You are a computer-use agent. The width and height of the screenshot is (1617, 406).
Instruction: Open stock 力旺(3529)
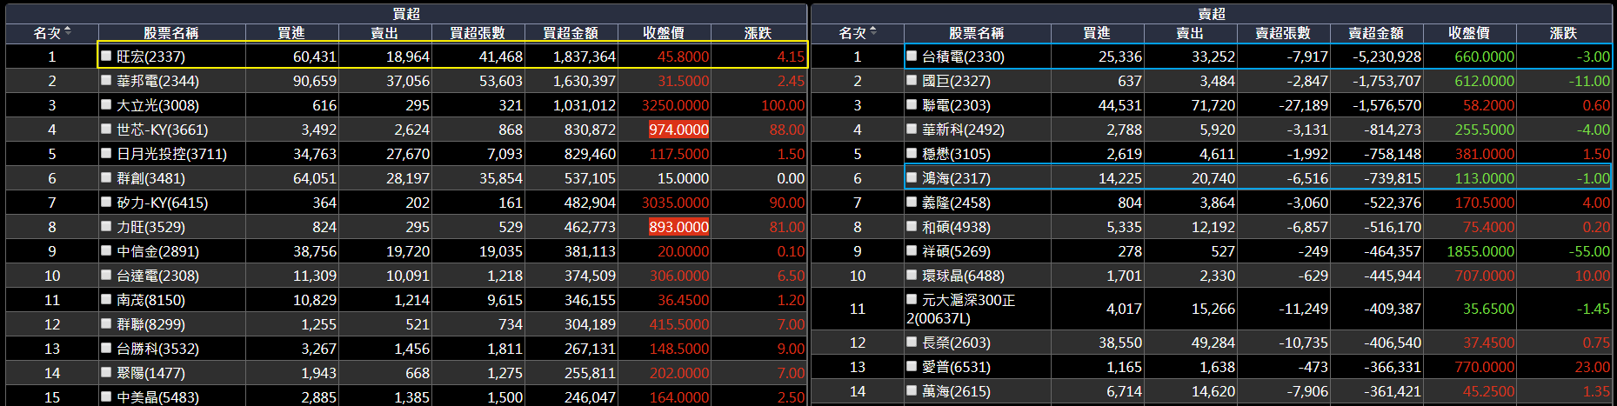[151, 227]
